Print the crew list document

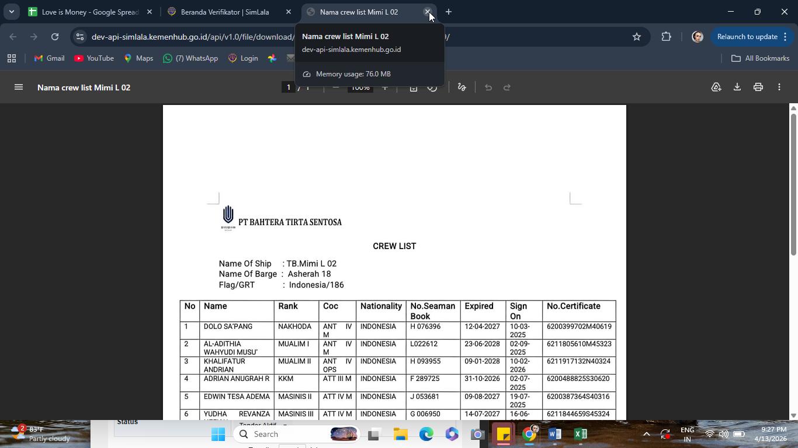(758, 87)
